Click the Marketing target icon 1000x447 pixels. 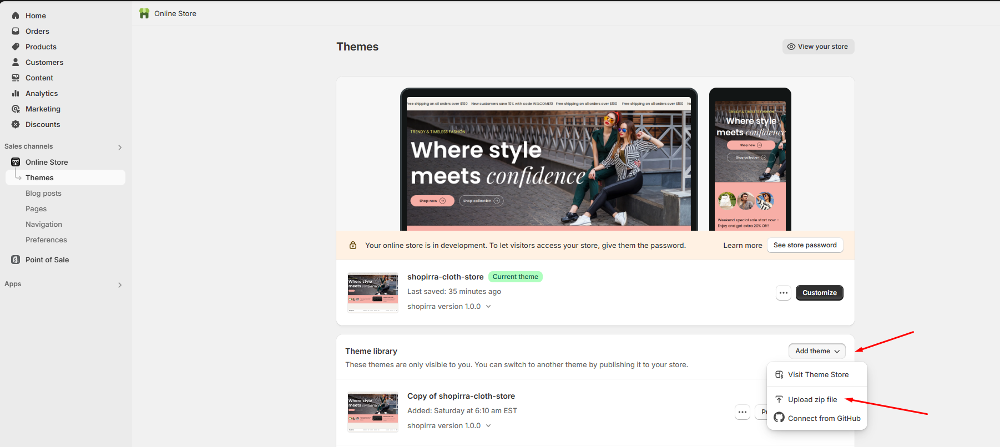point(16,109)
